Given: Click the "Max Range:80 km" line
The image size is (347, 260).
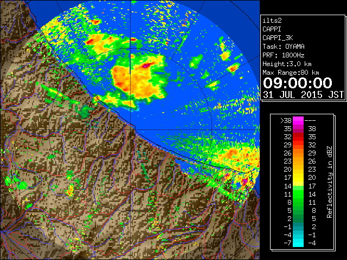Looking at the screenshot, I should click(x=291, y=73).
